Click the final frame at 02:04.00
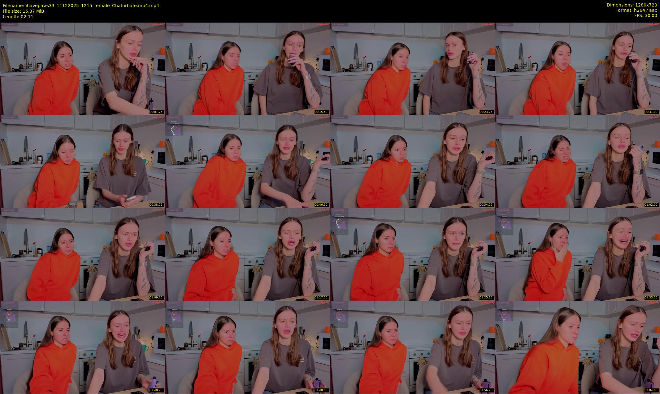Screen dimensions: 660x394 pyautogui.click(x=577, y=347)
